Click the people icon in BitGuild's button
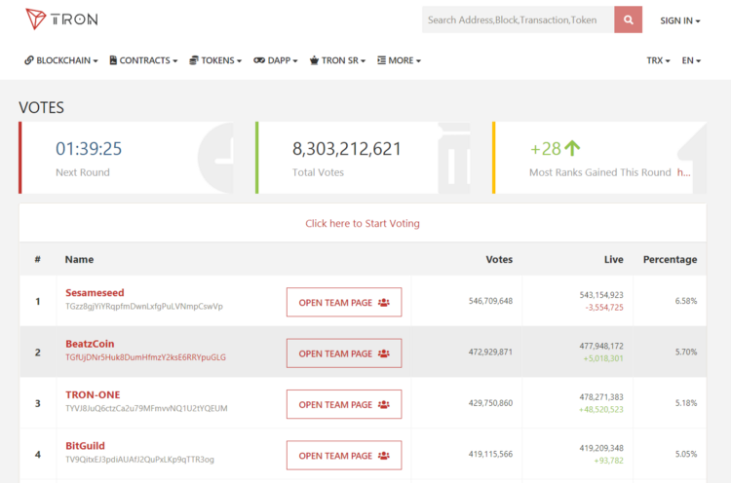 [384, 456]
